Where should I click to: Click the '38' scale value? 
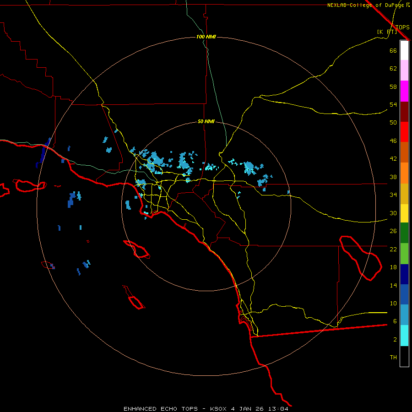393,177
